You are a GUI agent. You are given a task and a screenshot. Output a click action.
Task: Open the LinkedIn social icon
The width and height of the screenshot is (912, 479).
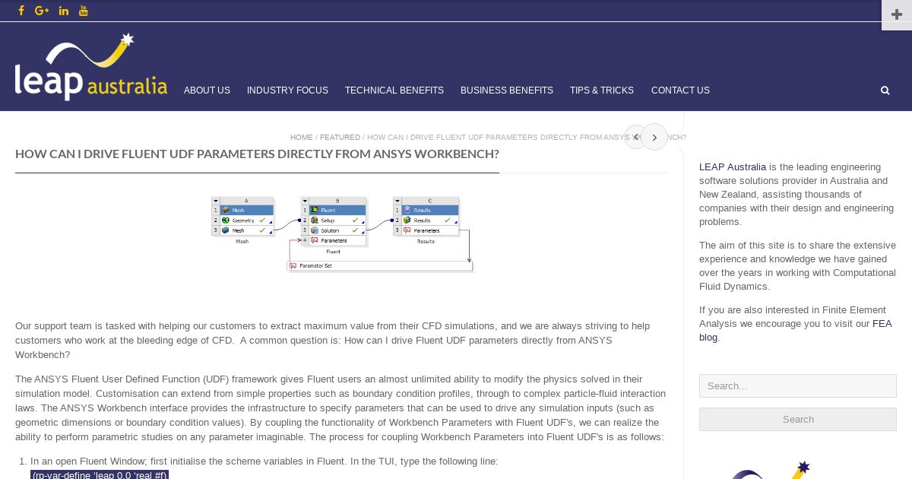(x=63, y=11)
